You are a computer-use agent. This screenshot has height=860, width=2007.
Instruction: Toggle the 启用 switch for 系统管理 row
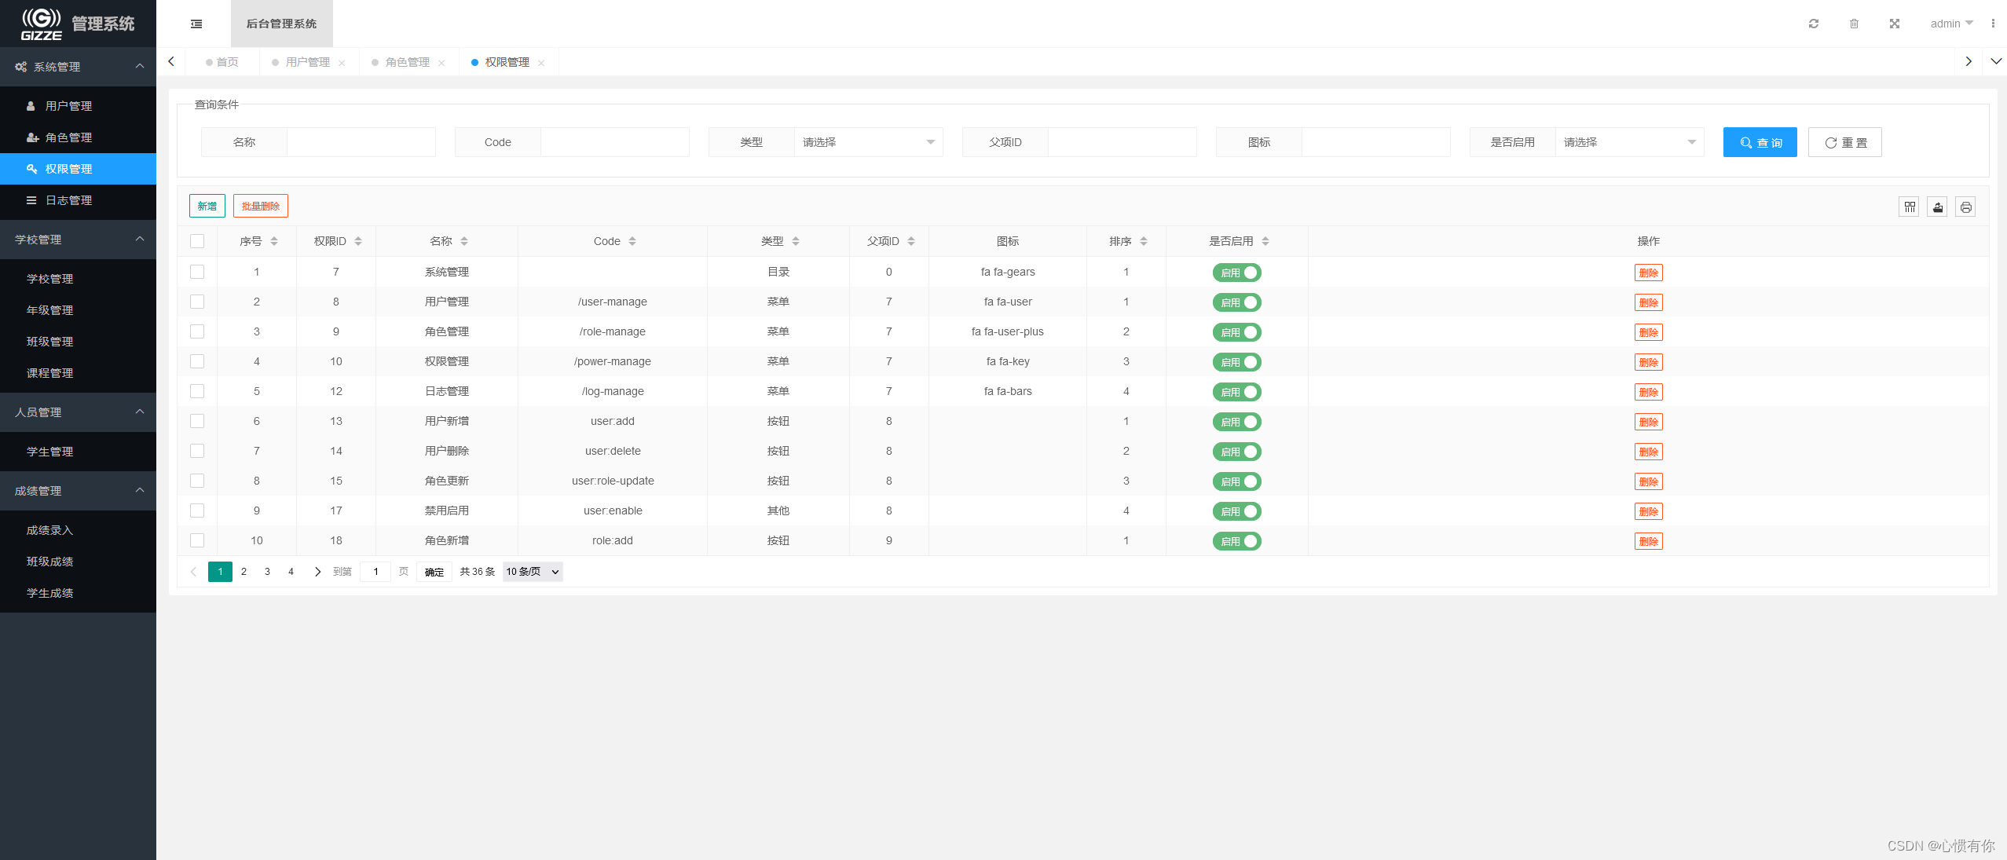[x=1236, y=273]
